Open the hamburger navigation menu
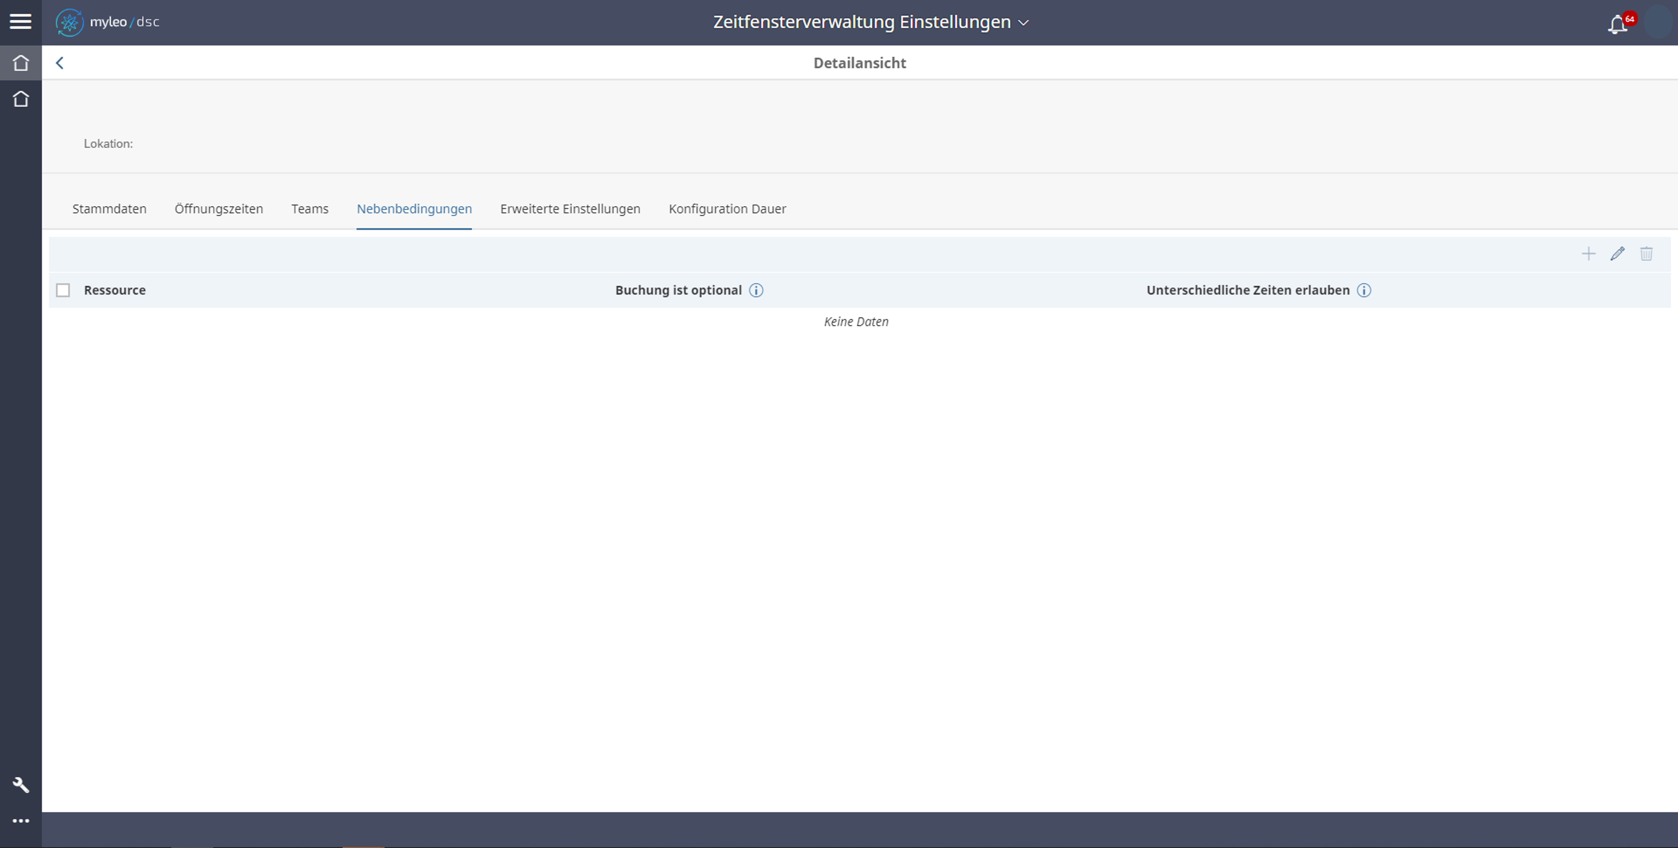Image resolution: width=1678 pixels, height=848 pixels. 20,21
